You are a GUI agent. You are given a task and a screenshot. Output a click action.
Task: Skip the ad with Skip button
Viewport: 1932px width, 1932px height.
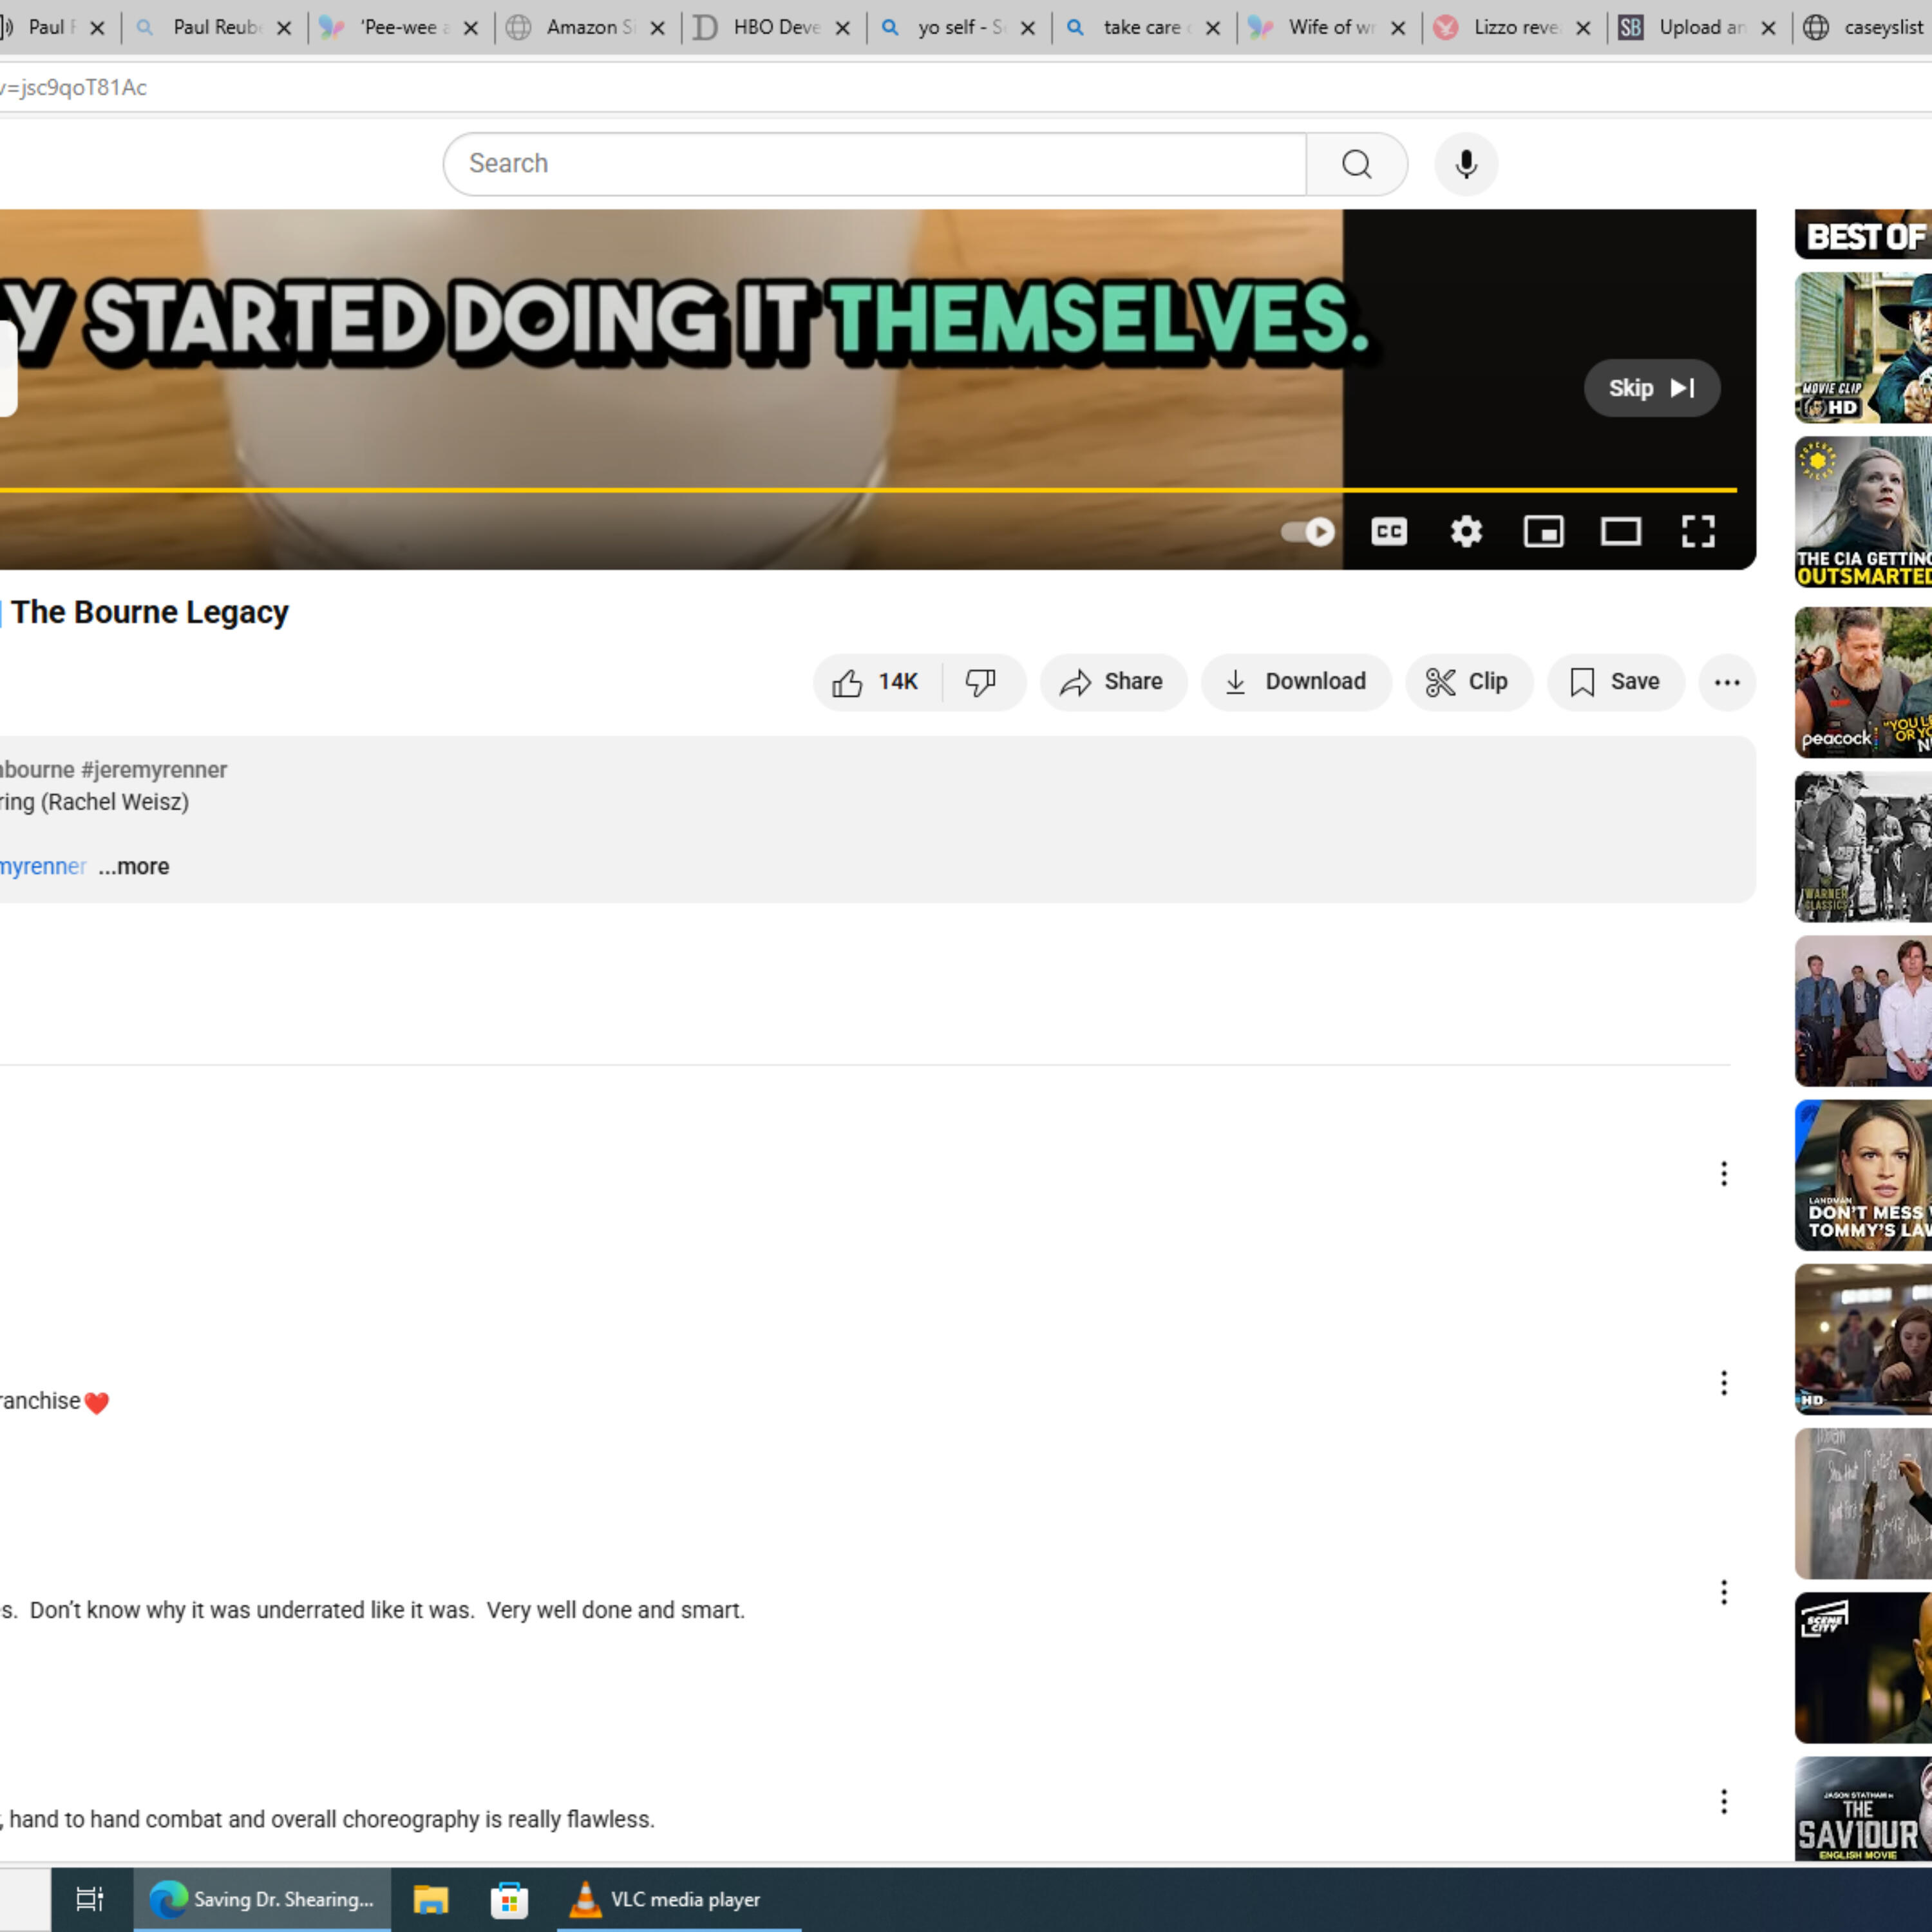point(1652,388)
